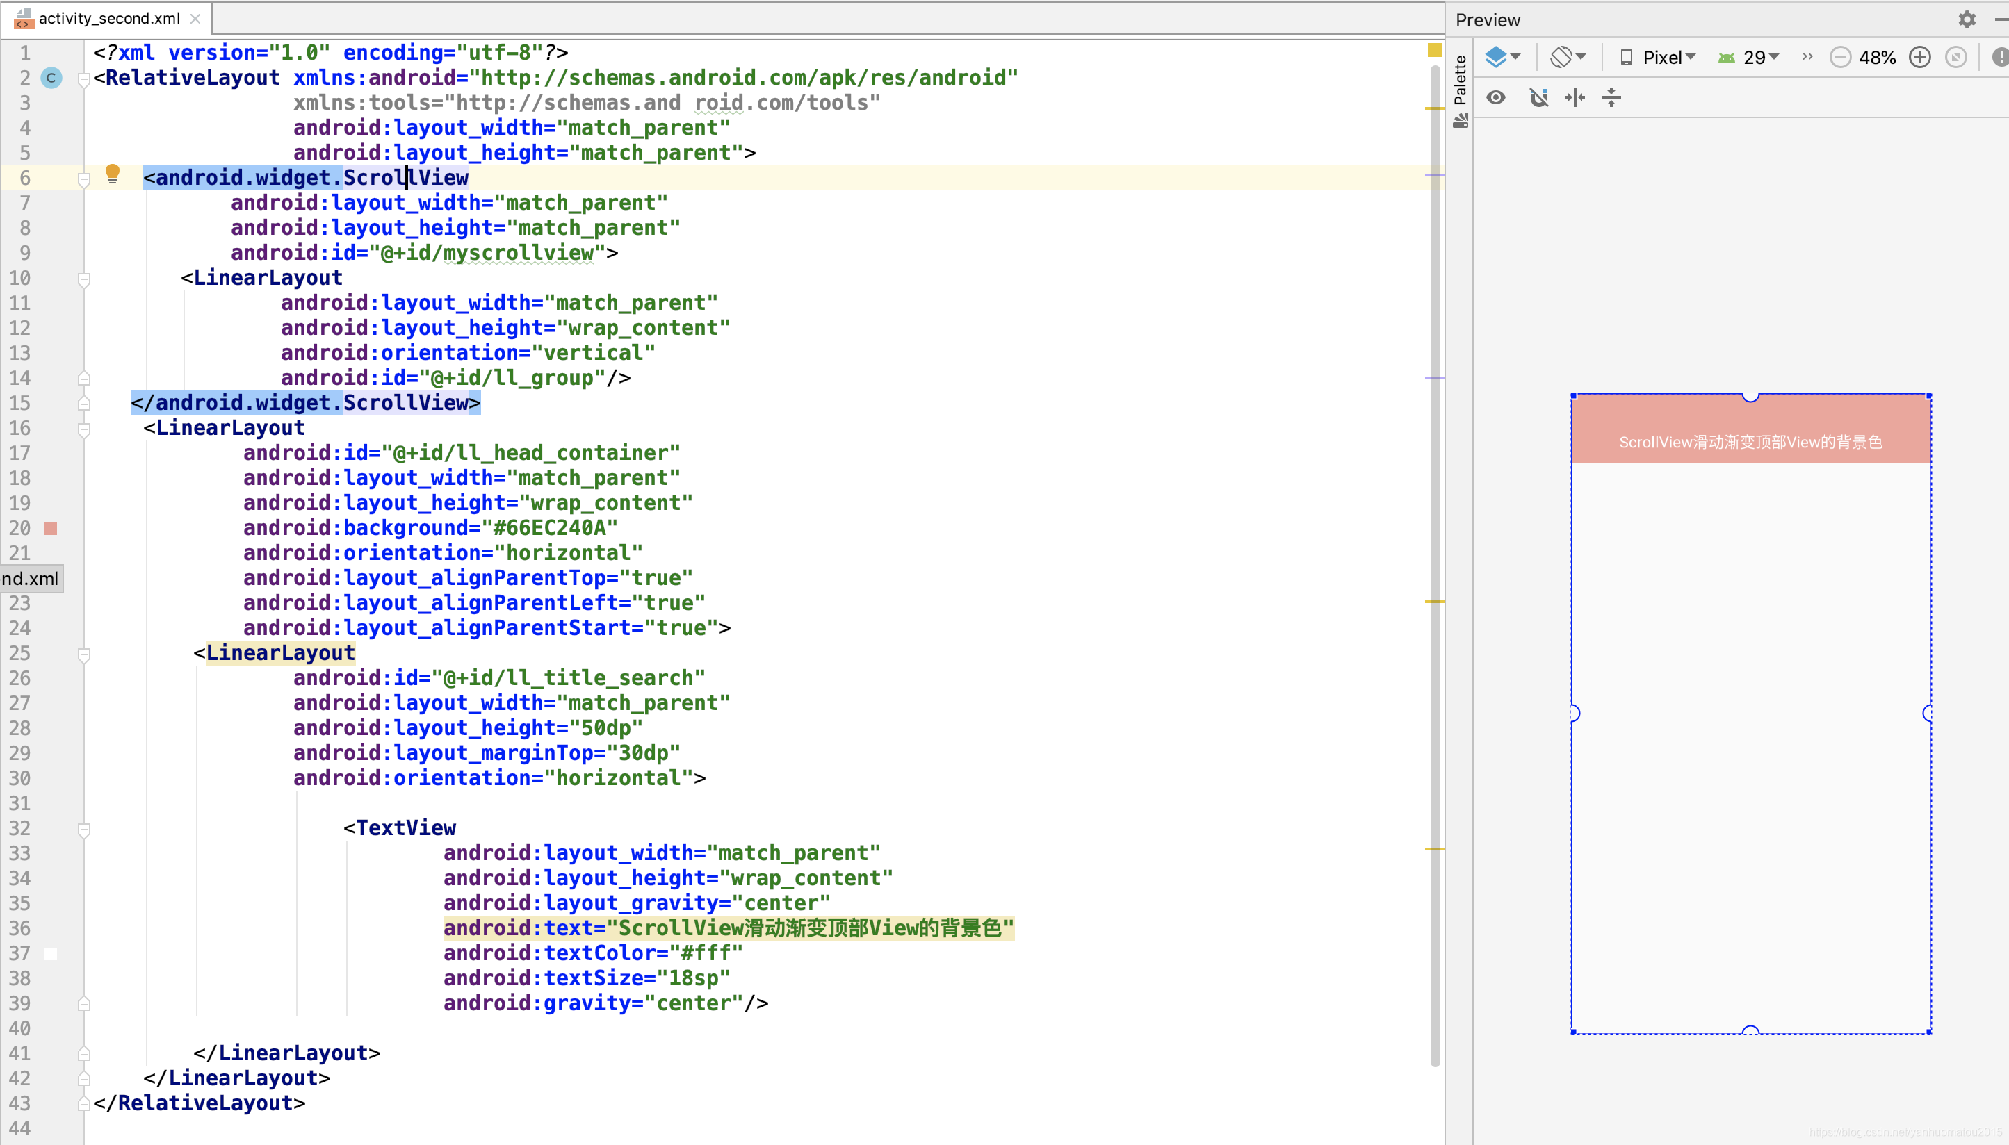Screen dimensions: 2009x1145
Task: Toggle autoconnect magnet icon in preview
Action: [x=1538, y=97]
